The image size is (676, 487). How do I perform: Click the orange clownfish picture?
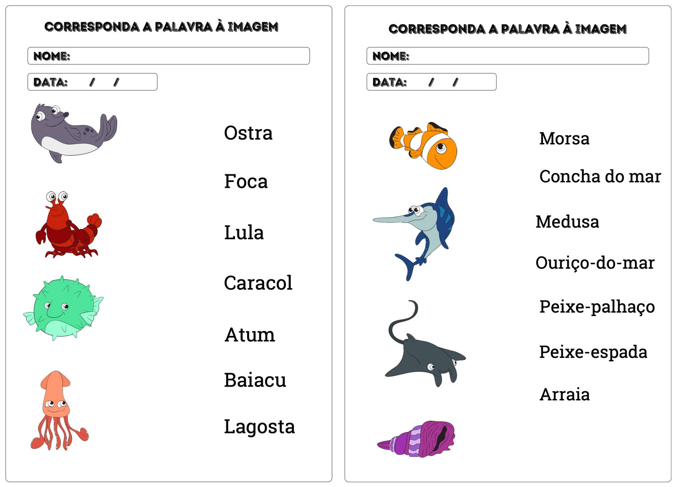pyautogui.click(x=424, y=146)
